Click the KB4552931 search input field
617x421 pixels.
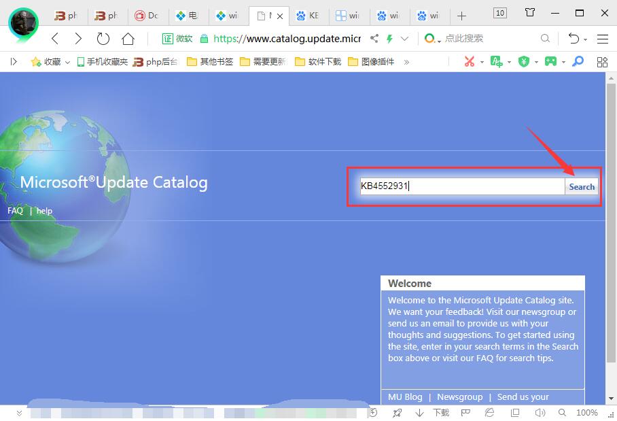462,186
